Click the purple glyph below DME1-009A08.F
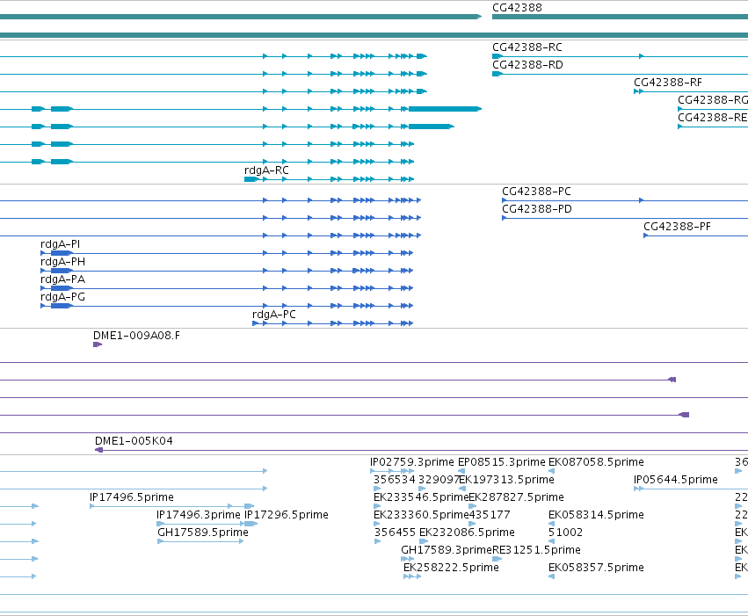748x616 pixels. 98,344
